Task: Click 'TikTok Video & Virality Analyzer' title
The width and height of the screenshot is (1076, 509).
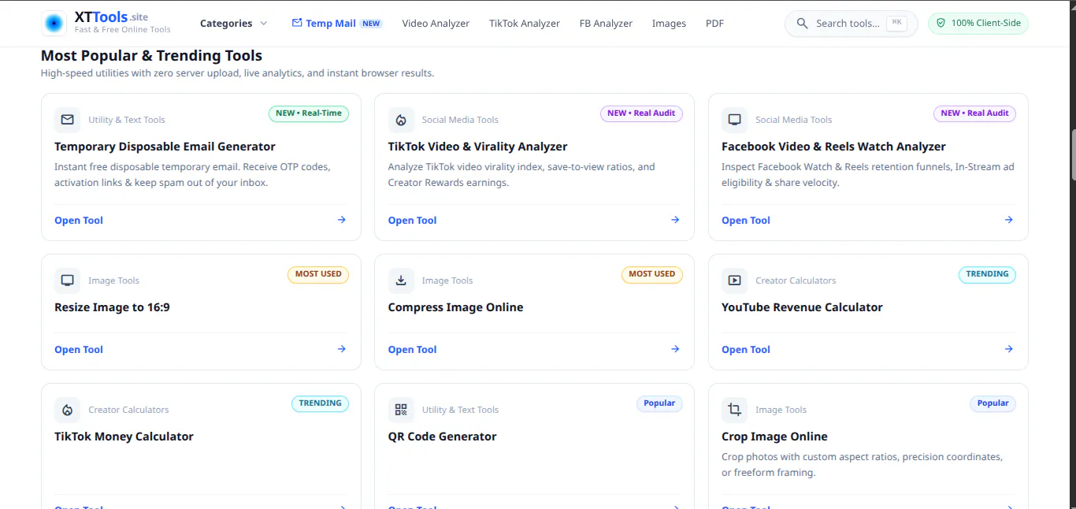Action: click(477, 147)
